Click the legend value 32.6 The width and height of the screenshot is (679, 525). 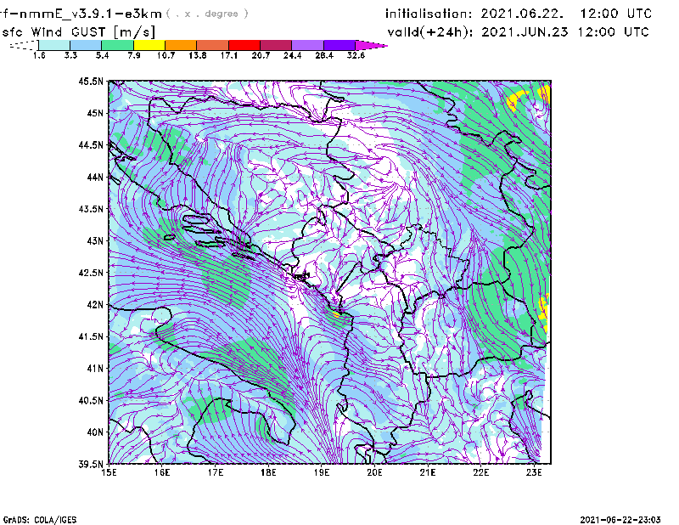coord(356,55)
